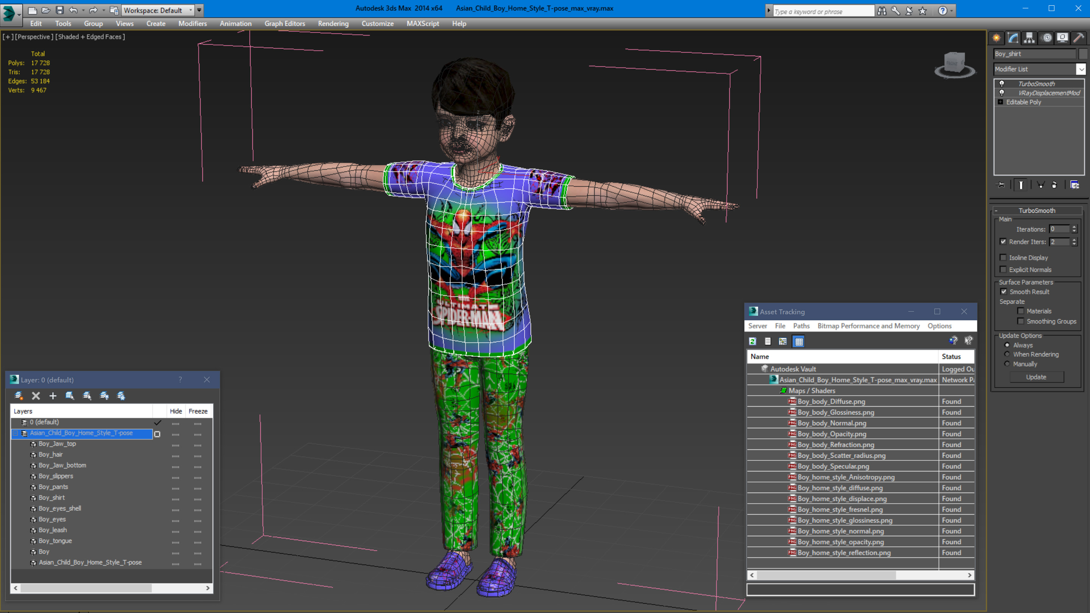The height and width of the screenshot is (613, 1090).
Task: Open the Display command panel tab
Action: [x=1062, y=38]
